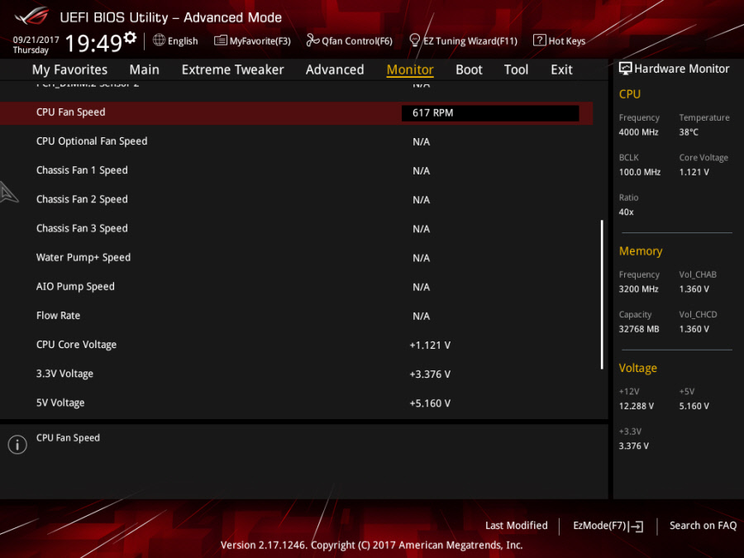Screen dimensions: 744x558
Task: Select the CPU Fan Speed row
Action: 296,113
